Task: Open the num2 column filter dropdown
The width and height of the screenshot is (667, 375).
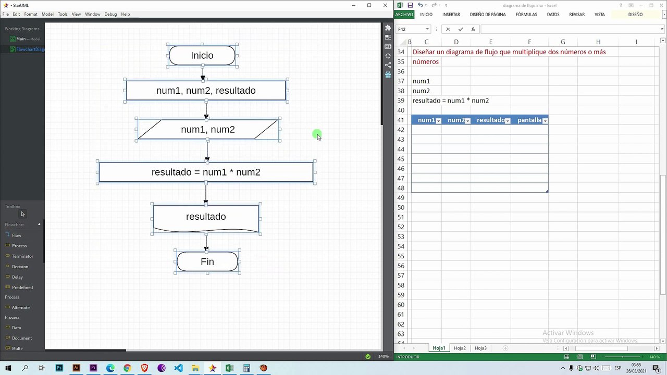Action: coord(467,121)
